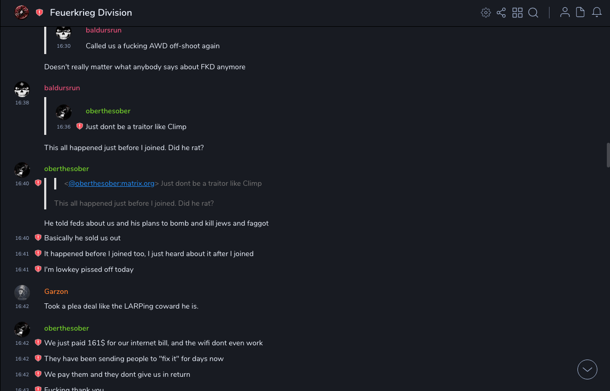Image resolution: width=610 pixels, height=391 pixels.
Task: Click the vertical scrollbar thumb
Action: click(x=608, y=155)
